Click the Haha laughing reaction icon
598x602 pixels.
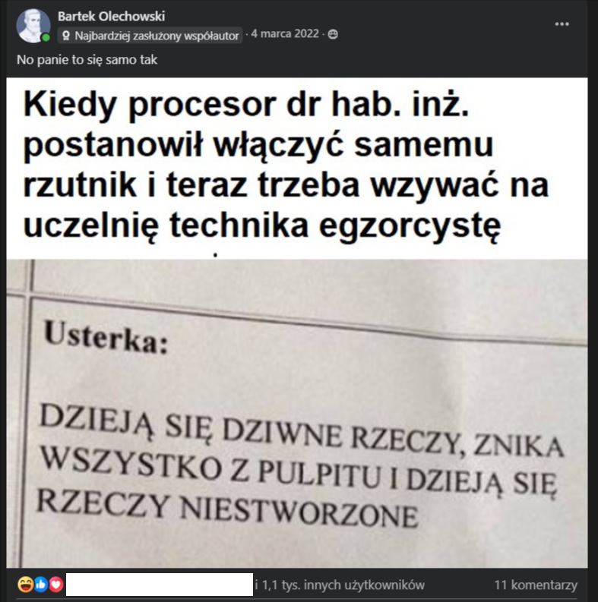pyautogui.click(x=25, y=585)
